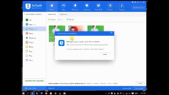The image size is (169, 95).
Task: Cancel the import photos dialog
Action: coord(105,54)
